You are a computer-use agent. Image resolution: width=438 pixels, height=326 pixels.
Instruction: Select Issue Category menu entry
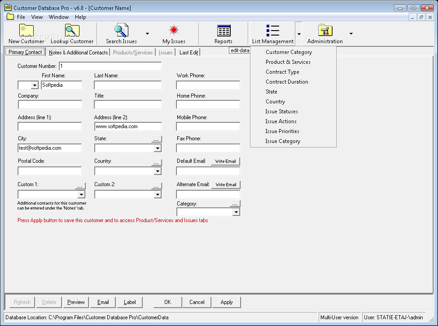(x=293, y=141)
